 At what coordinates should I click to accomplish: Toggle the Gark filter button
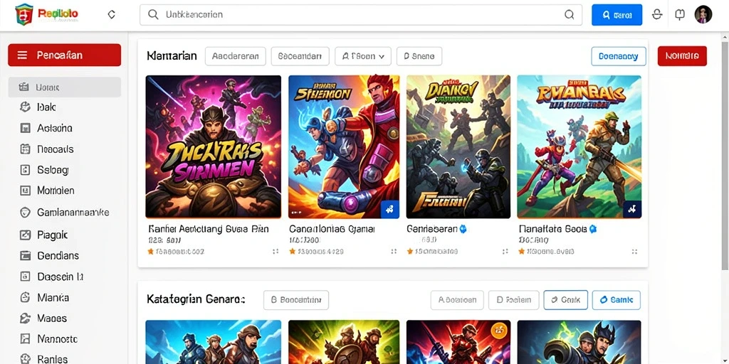565,300
